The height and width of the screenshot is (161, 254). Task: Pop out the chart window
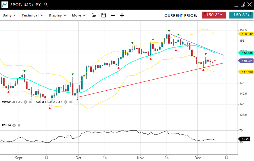point(243,5)
